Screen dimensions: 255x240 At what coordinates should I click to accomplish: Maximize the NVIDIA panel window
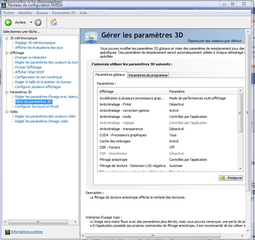[x=233, y=4]
